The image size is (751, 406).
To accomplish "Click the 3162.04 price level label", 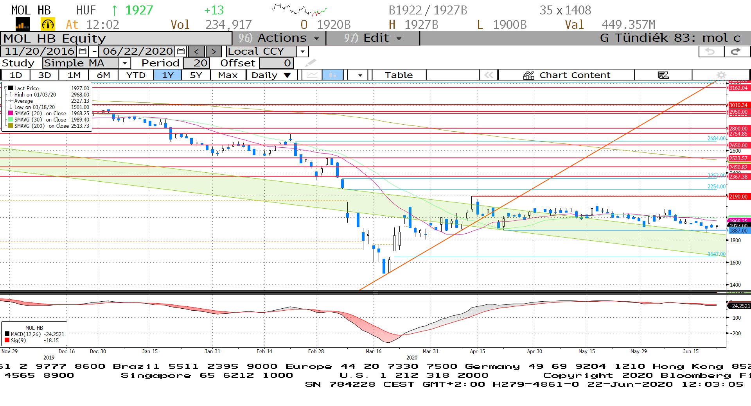I will [x=738, y=88].
